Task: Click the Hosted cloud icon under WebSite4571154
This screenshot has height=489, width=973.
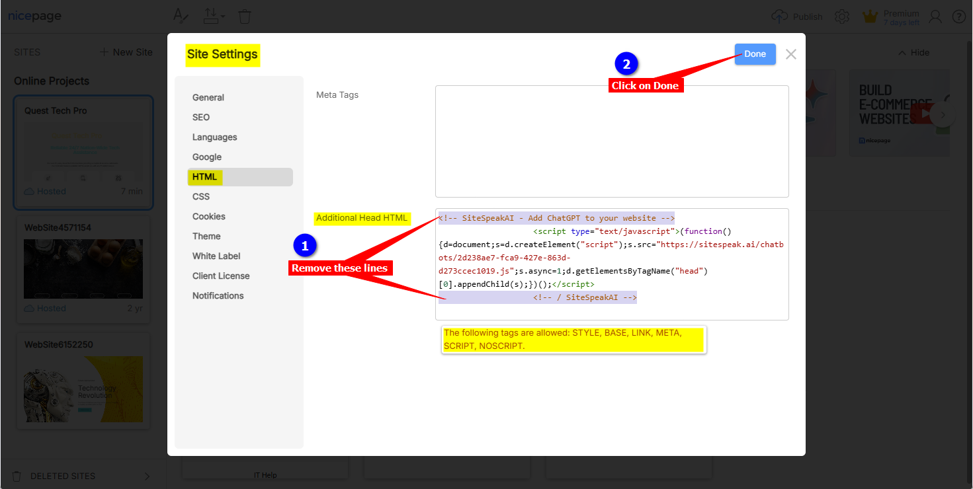Action: coord(29,309)
